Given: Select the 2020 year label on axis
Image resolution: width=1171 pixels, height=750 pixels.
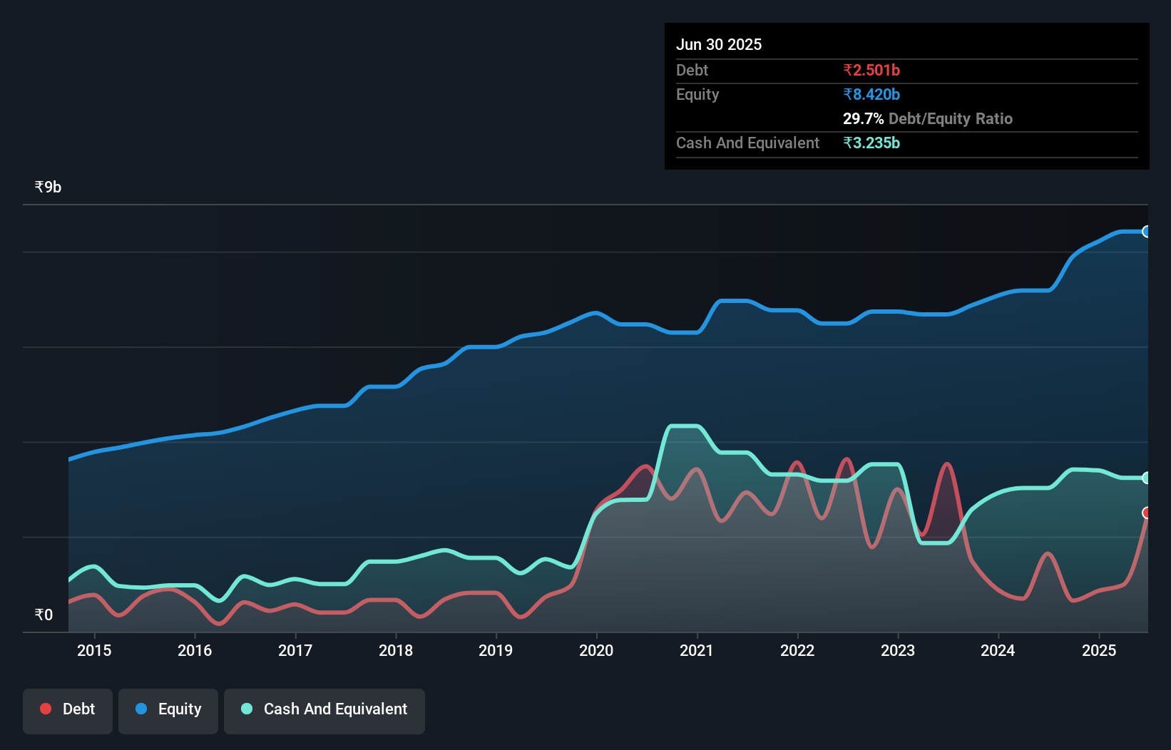Looking at the screenshot, I should click(596, 650).
